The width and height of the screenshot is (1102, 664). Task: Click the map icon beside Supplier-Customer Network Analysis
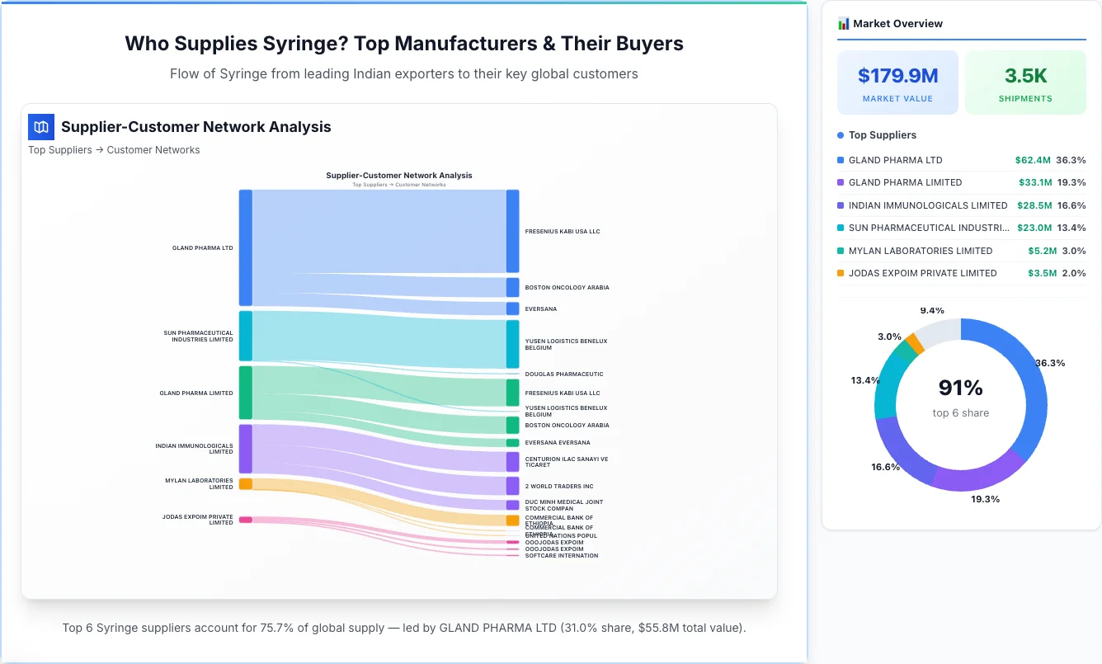coord(40,127)
